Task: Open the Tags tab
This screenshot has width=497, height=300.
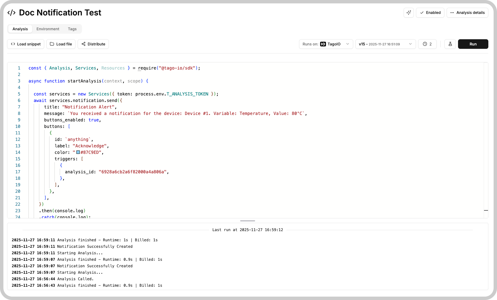Action: click(x=72, y=29)
